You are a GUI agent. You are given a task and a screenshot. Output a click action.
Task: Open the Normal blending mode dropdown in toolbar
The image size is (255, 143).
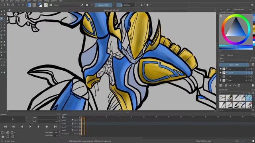[66, 5]
